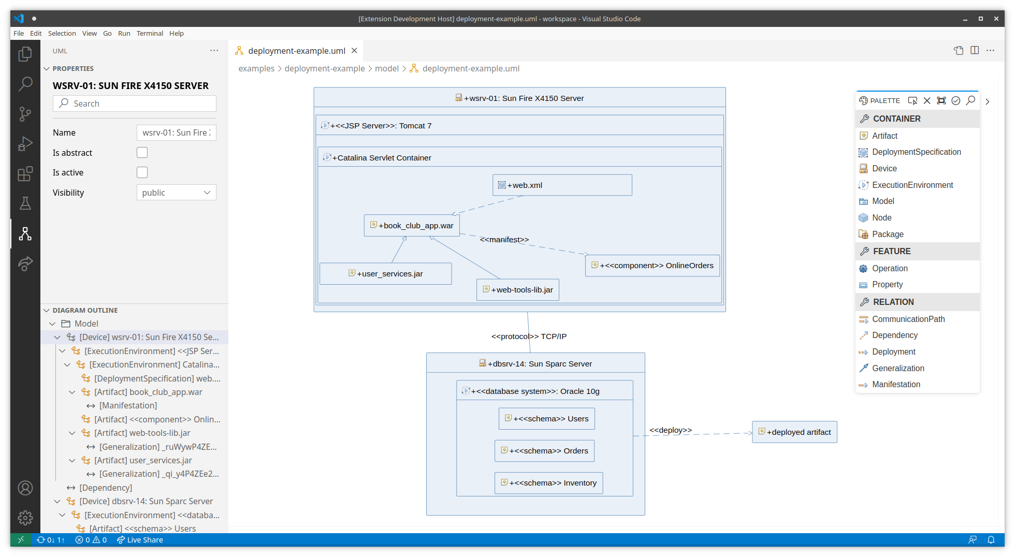Open the Testing flask view
Image resolution: width=1015 pixels, height=557 pixels.
(x=25, y=203)
